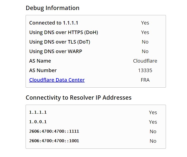Click the No value beside 2606:4700:4700::1111
The height and width of the screenshot is (157, 187).
[153, 131]
